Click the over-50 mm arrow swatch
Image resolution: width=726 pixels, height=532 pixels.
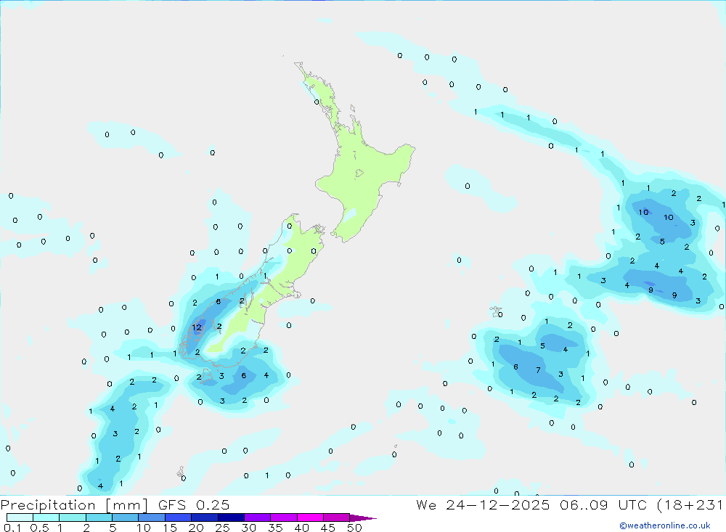(362, 518)
